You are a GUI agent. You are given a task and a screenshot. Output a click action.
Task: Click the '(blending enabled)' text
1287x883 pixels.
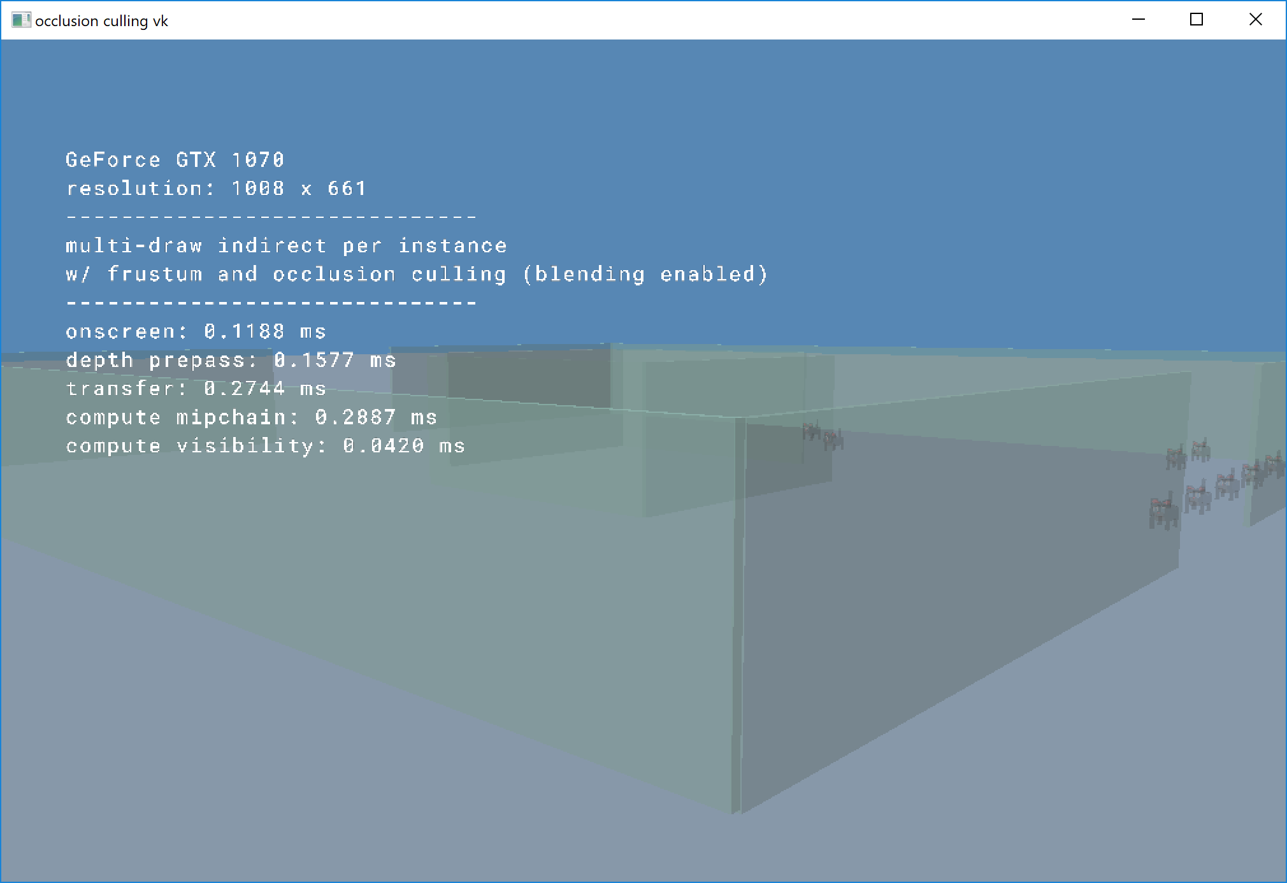645,274
